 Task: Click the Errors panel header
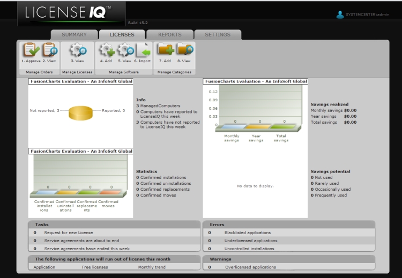click(289, 224)
